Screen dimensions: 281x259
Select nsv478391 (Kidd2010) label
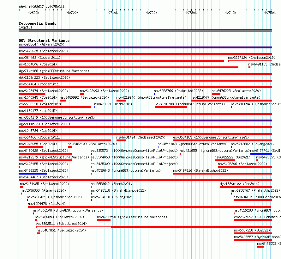(x=113, y=104)
